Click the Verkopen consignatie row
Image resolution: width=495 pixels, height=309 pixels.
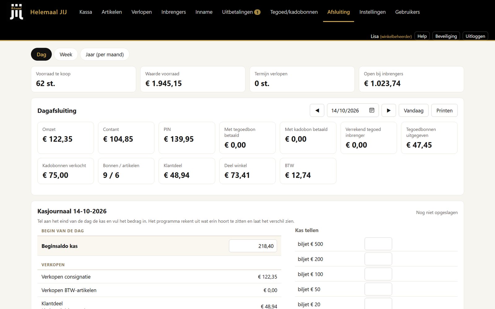click(x=159, y=277)
